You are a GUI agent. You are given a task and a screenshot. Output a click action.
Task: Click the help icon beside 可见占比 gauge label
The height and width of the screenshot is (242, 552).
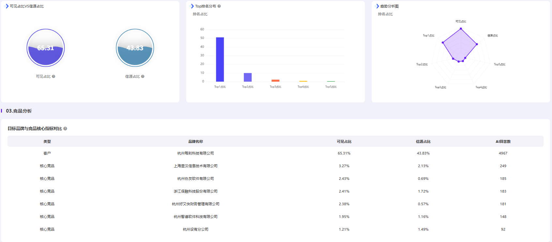pyautogui.click(x=53, y=76)
